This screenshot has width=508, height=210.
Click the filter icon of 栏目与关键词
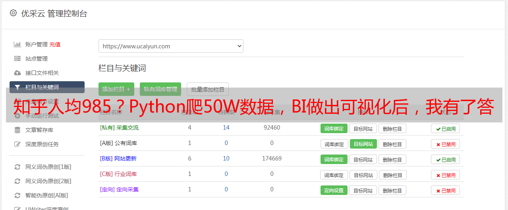pos(17,87)
